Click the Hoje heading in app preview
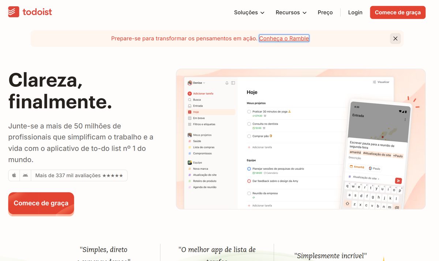 pyautogui.click(x=252, y=92)
